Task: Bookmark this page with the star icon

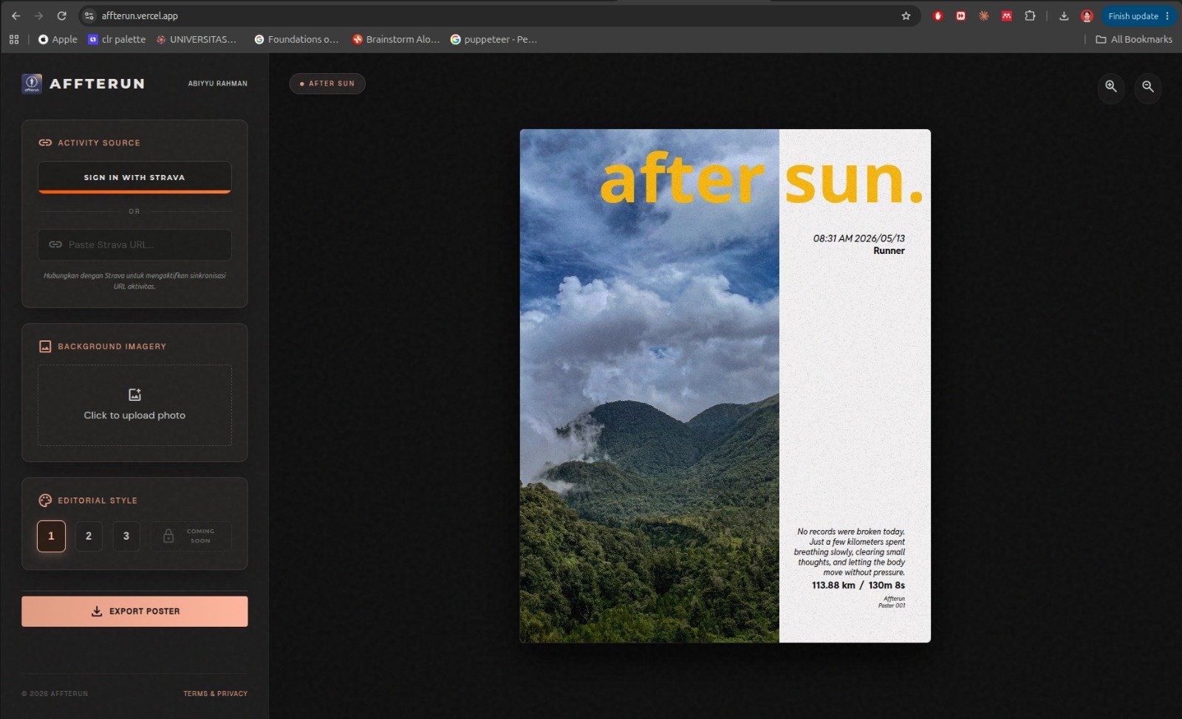Action: tap(906, 16)
